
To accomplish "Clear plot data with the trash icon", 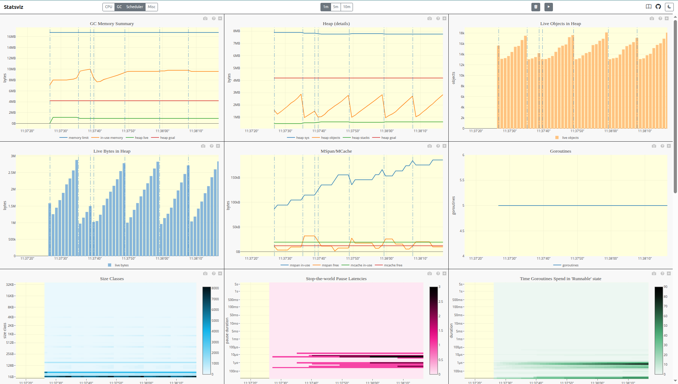I will 536,7.
